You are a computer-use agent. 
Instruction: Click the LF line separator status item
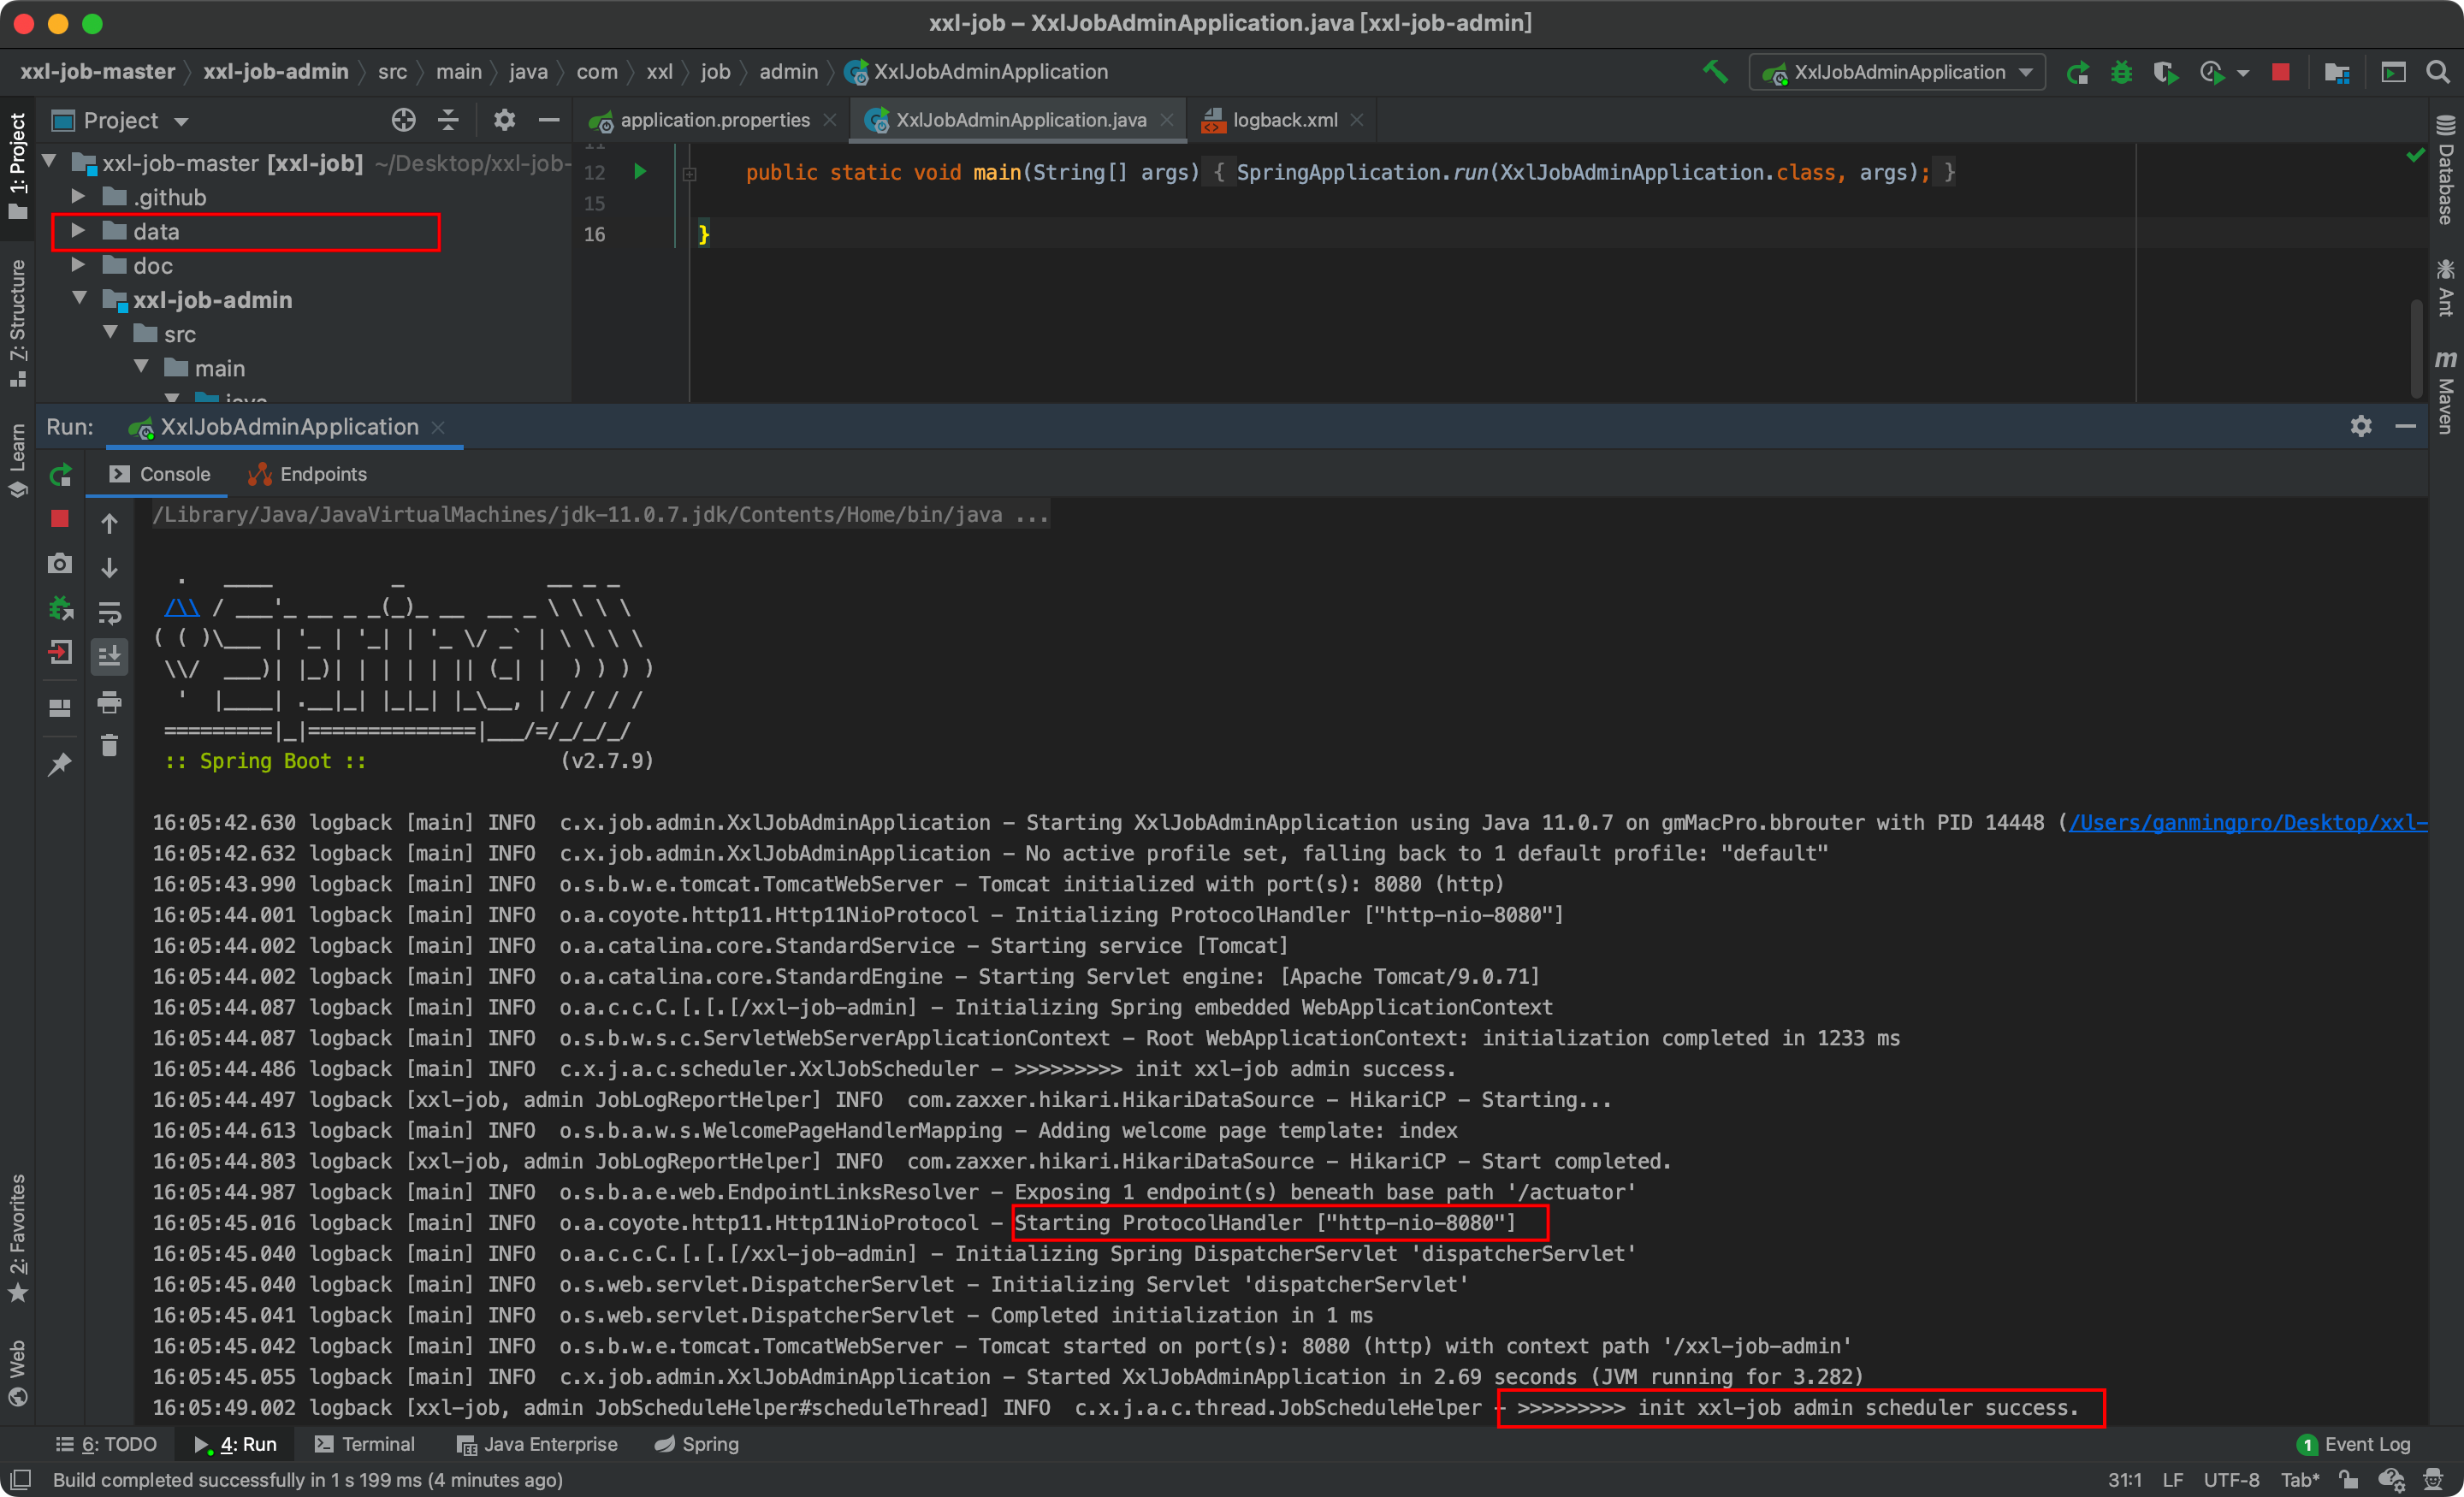(2173, 1480)
